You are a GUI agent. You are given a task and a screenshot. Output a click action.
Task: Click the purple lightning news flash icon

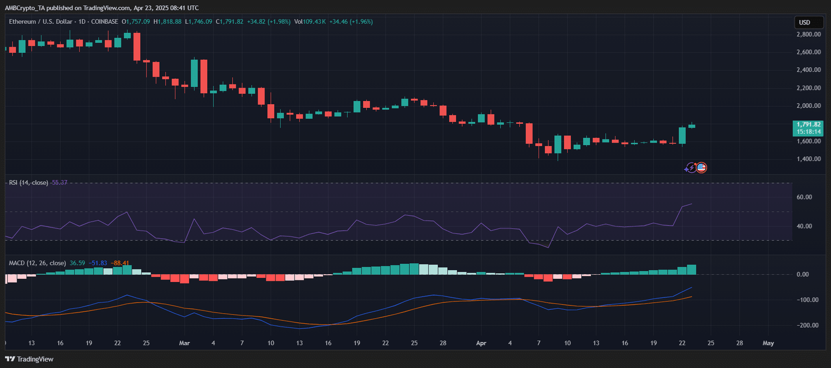[x=690, y=167]
